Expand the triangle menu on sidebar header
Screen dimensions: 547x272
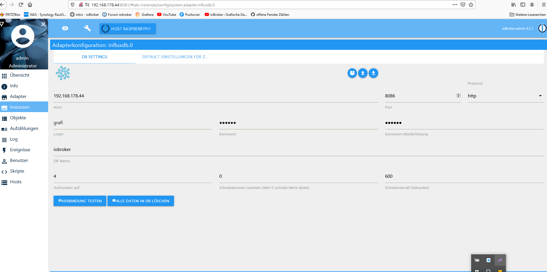tap(2, 24)
